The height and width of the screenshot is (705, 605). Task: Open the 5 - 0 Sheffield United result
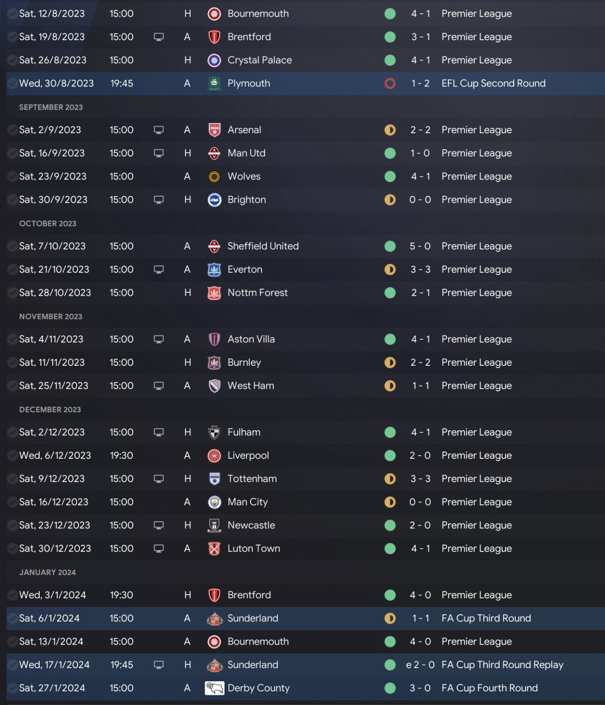click(420, 246)
